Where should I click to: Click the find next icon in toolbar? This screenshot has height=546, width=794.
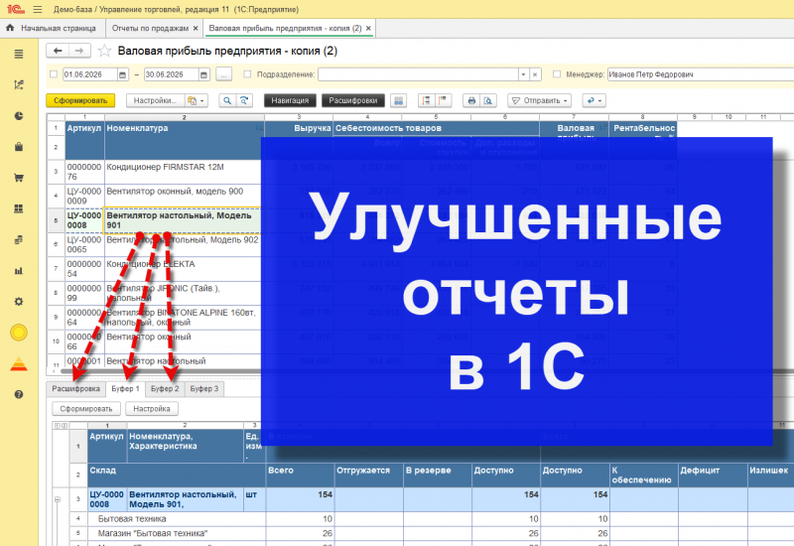(244, 100)
